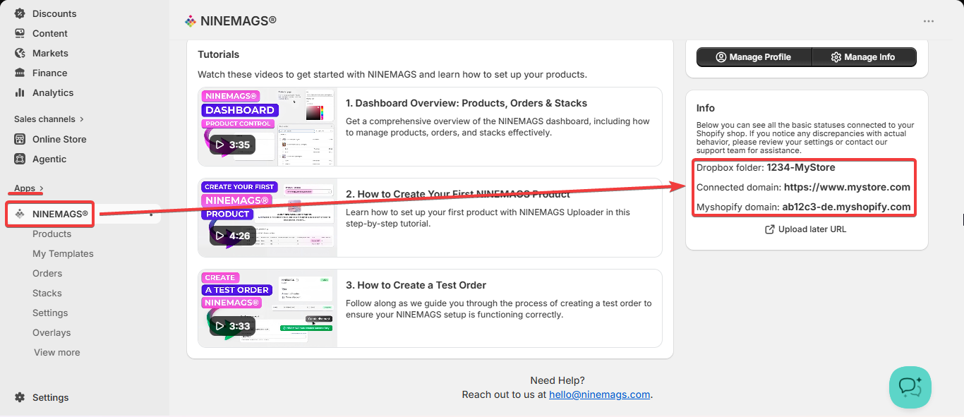The image size is (964, 417).
Task: Open the Products subpage of NINEMAGS
Action: [52, 234]
